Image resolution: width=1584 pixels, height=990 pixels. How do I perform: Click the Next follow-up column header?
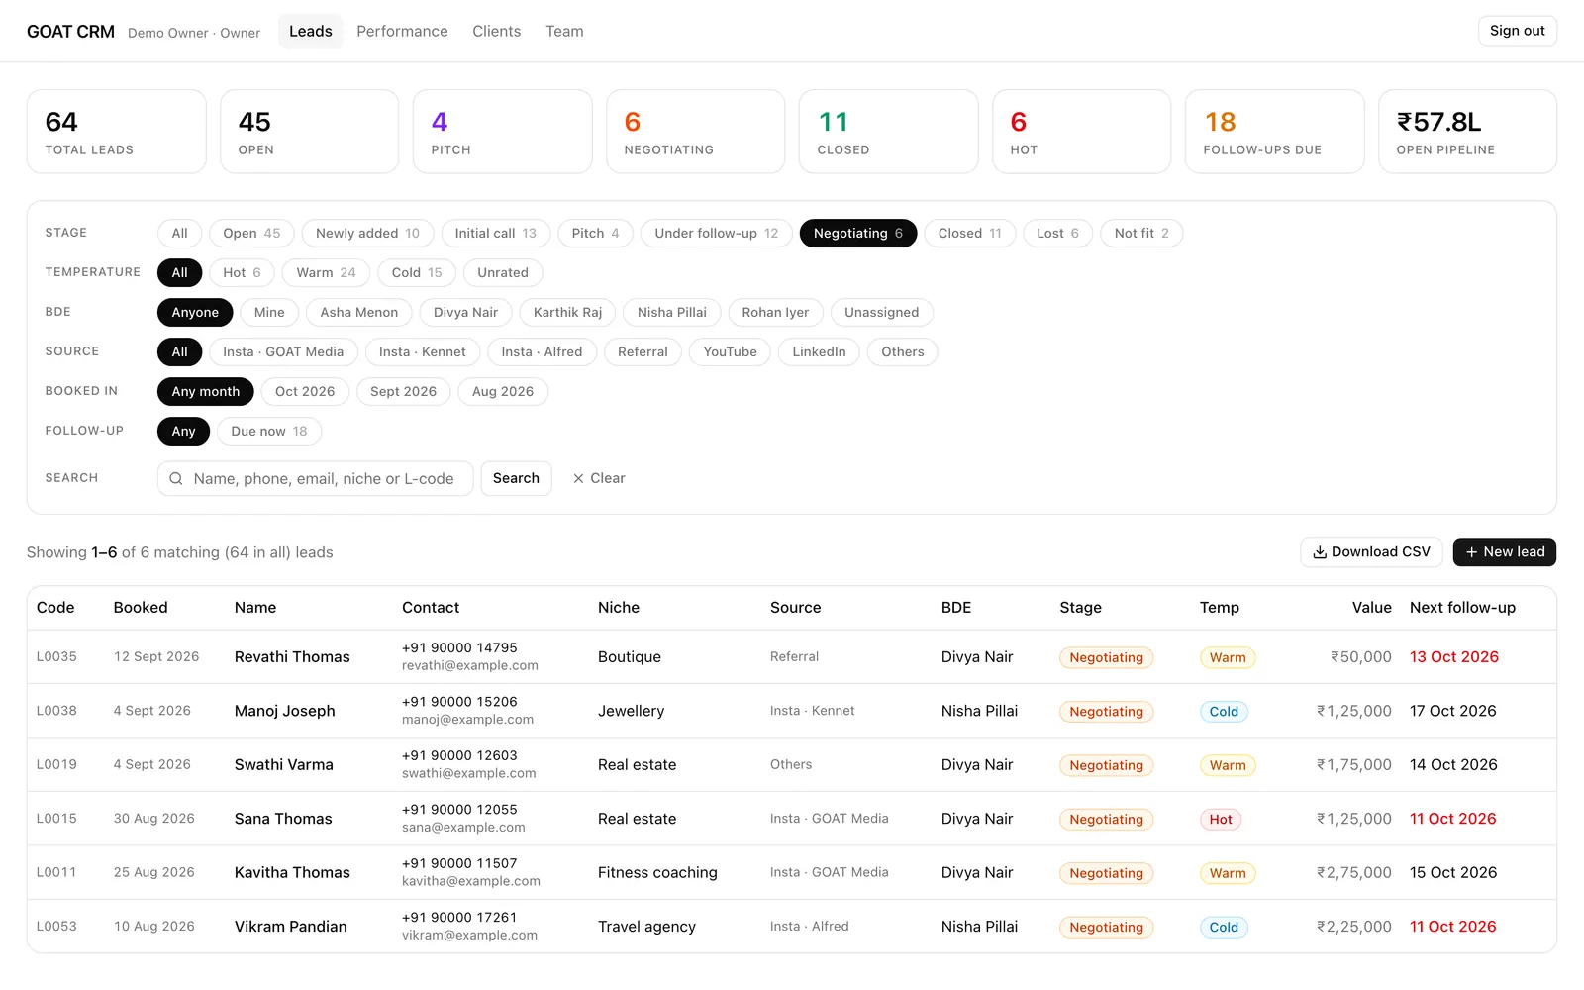(x=1462, y=608)
